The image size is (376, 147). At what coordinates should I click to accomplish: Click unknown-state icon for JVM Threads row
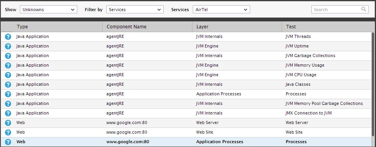coord(8,37)
